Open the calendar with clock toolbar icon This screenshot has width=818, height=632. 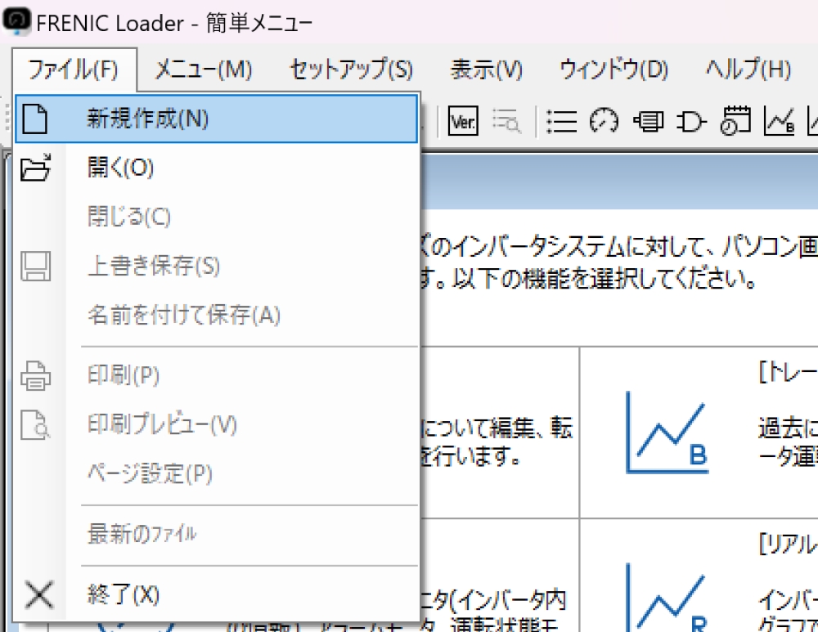pos(735,121)
